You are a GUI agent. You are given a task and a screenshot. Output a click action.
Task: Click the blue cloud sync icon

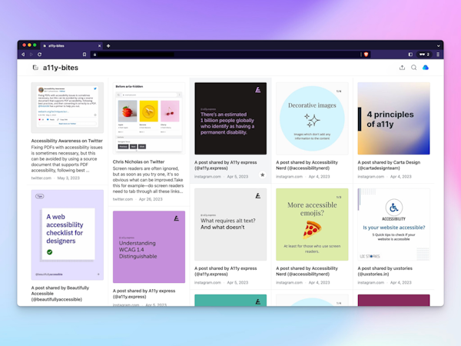(x=426, y=68)
